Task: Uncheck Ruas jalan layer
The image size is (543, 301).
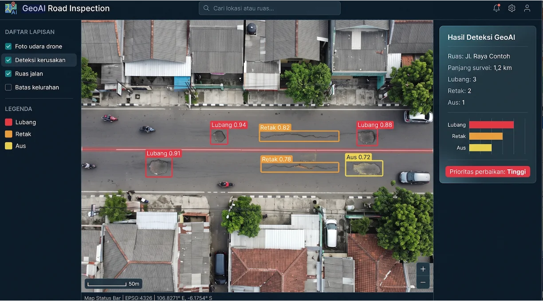Action: click(8, 74)
